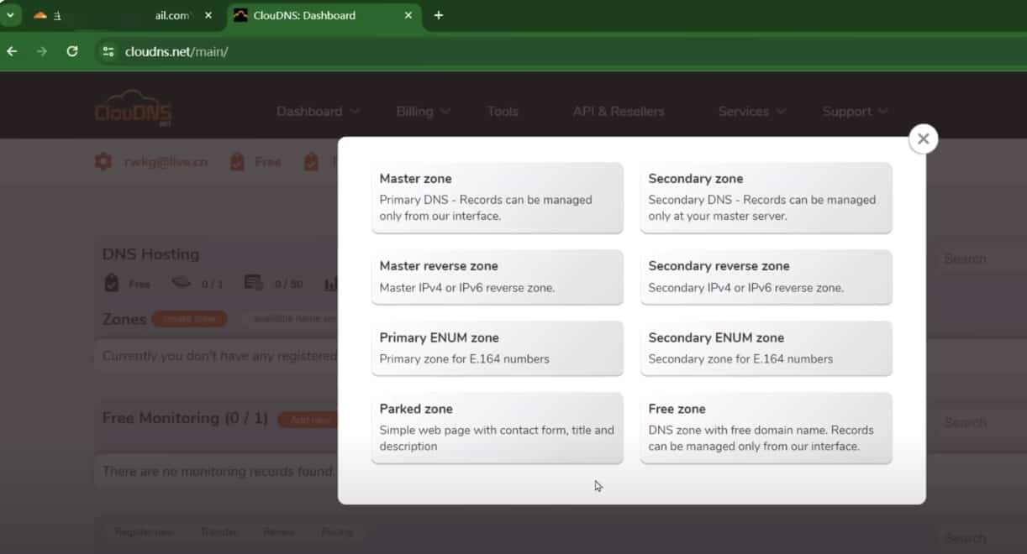The image size is (1027, 554).
Task: Close the zone type popup
Action: point(923,139)
